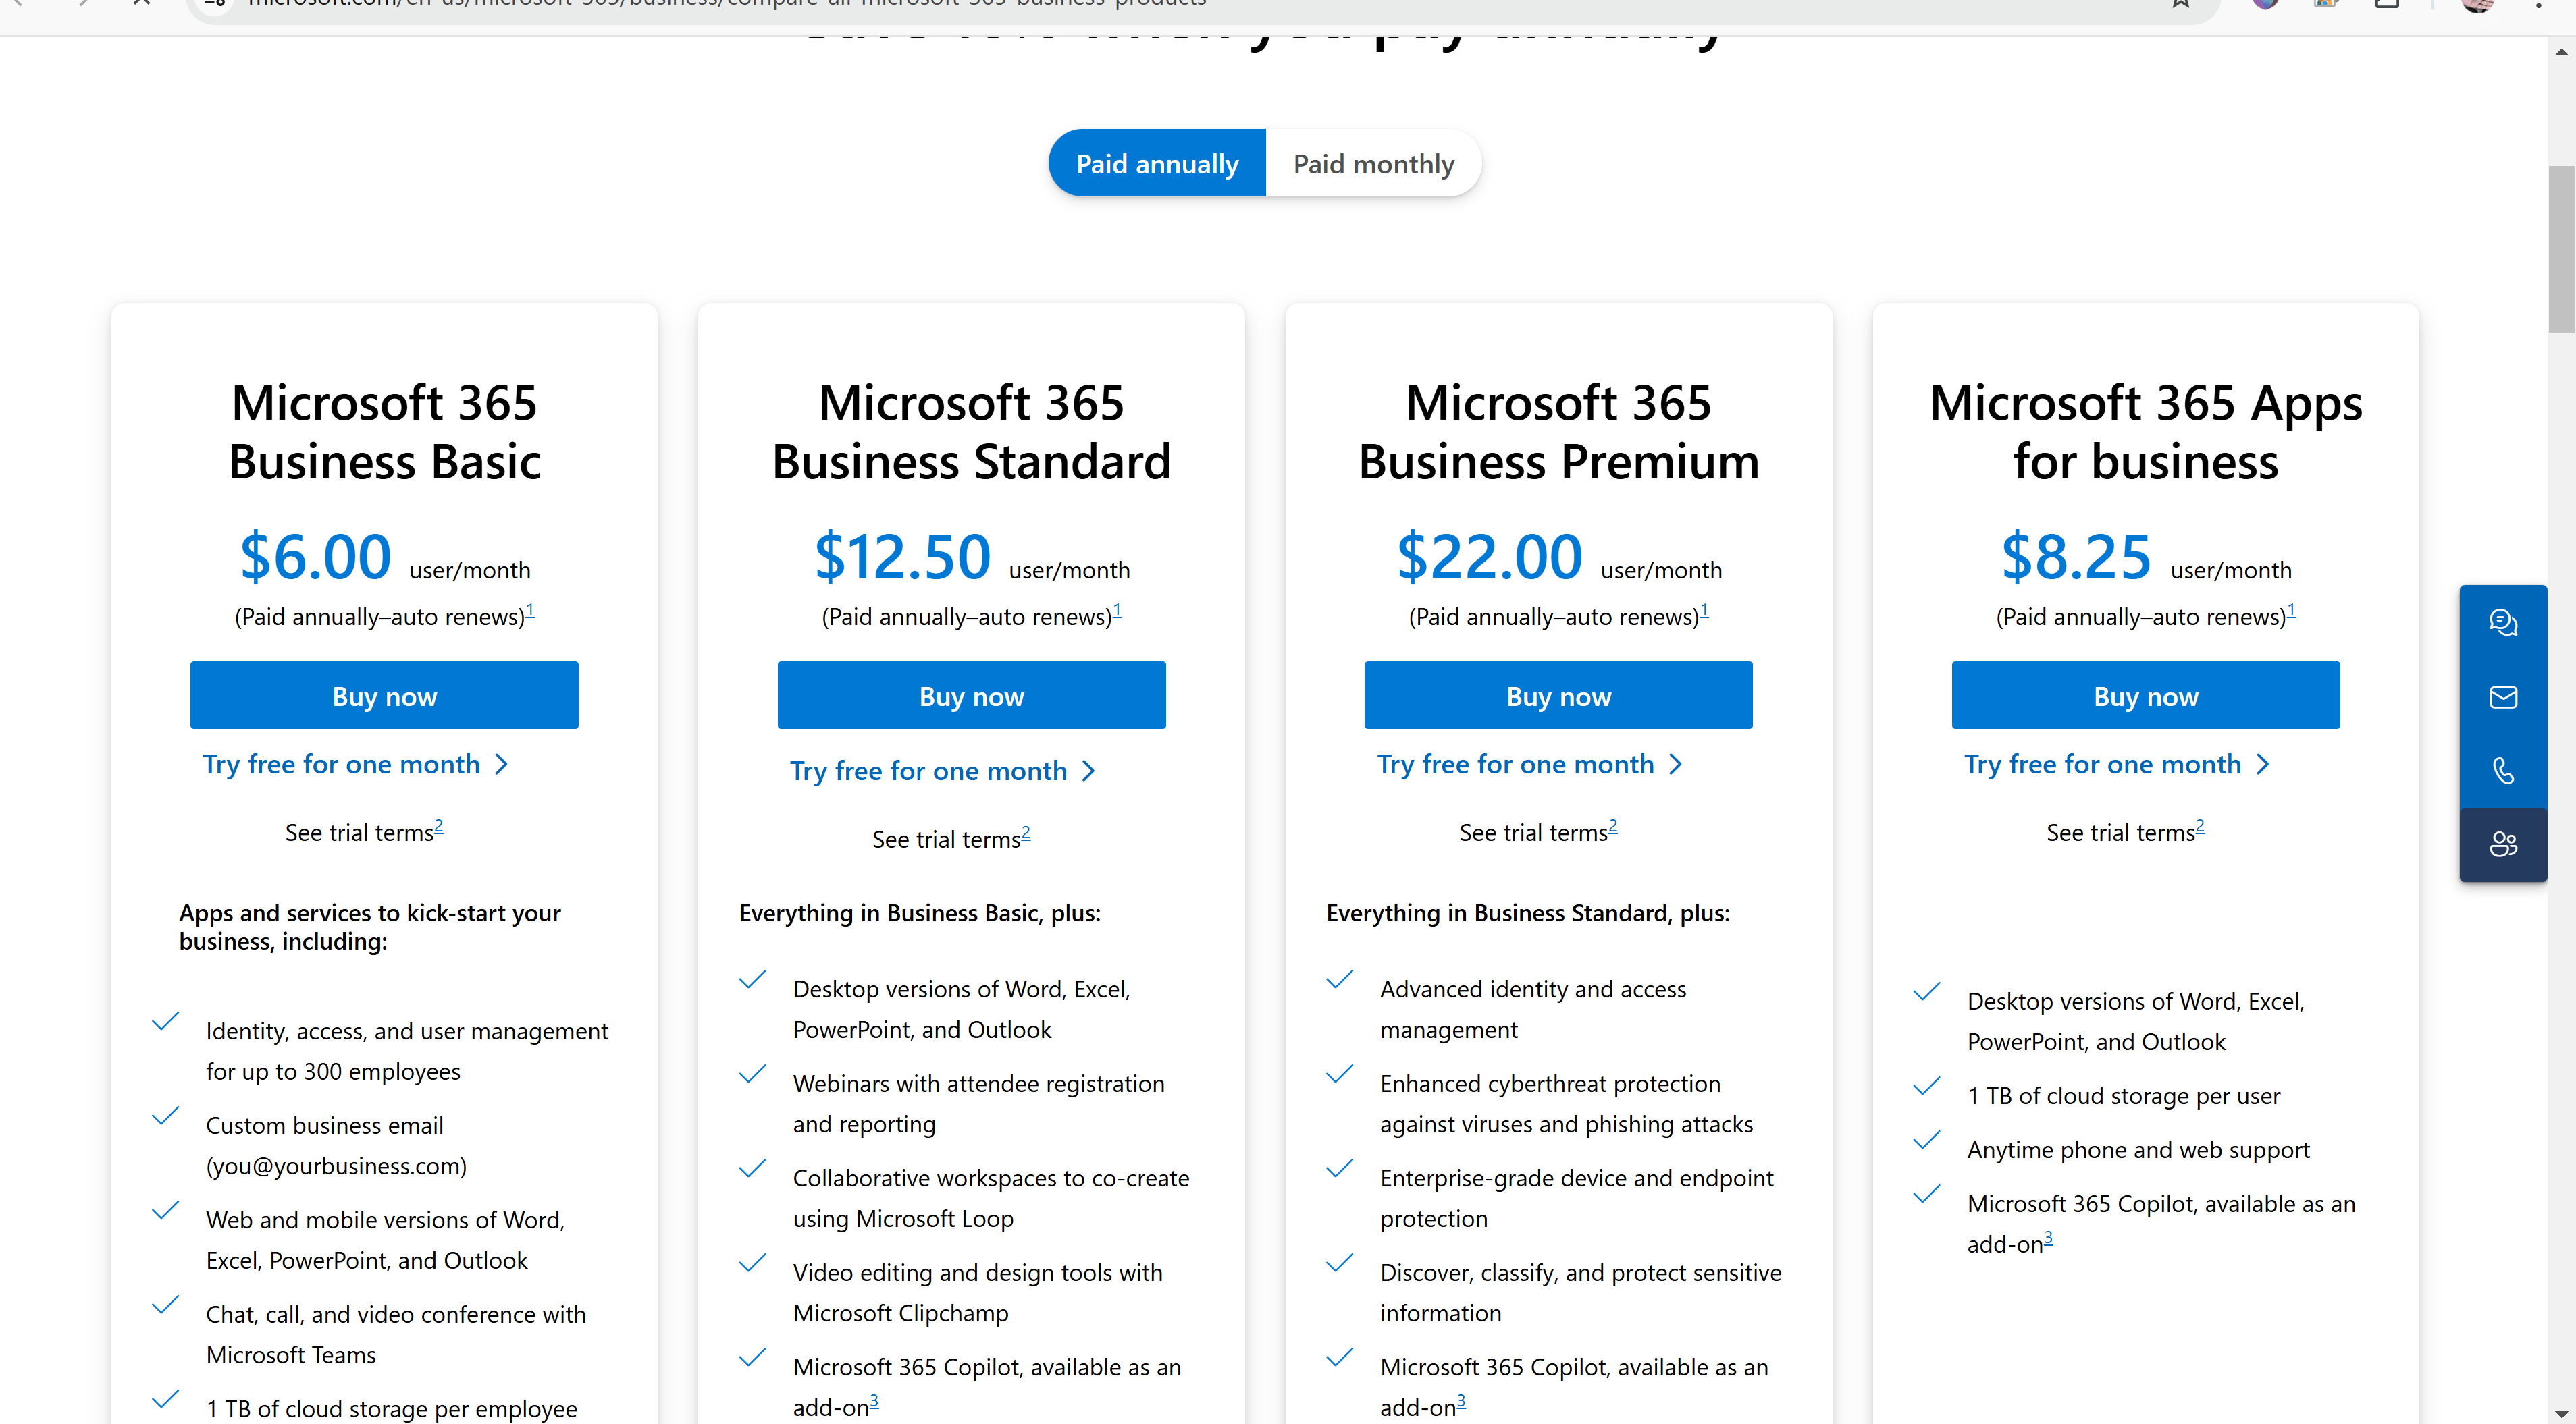The image size is (2576, 1424).
Task: Click Try free arrow under Apps for business
Action: tap(2263, 765)
